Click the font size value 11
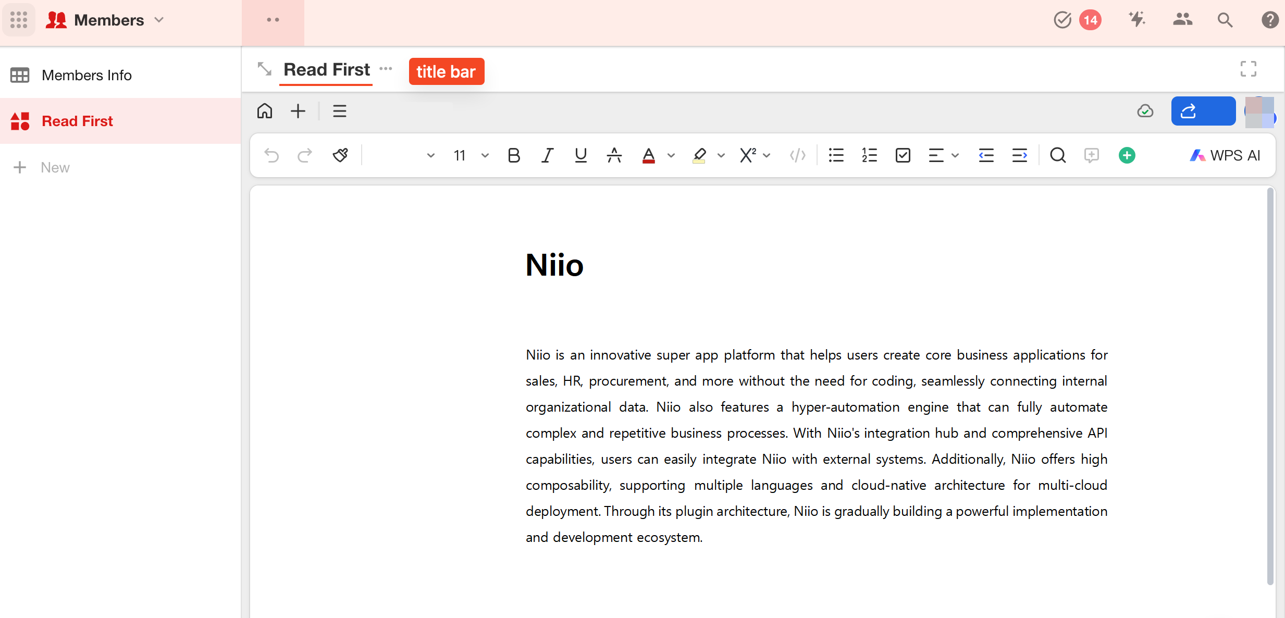1285x618 pixels. (x=460, y=155)
